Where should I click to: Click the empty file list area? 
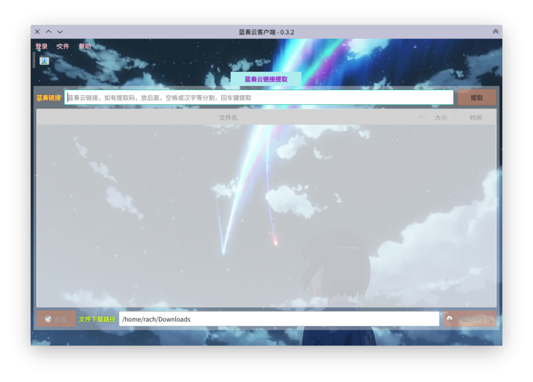[266, 215]
